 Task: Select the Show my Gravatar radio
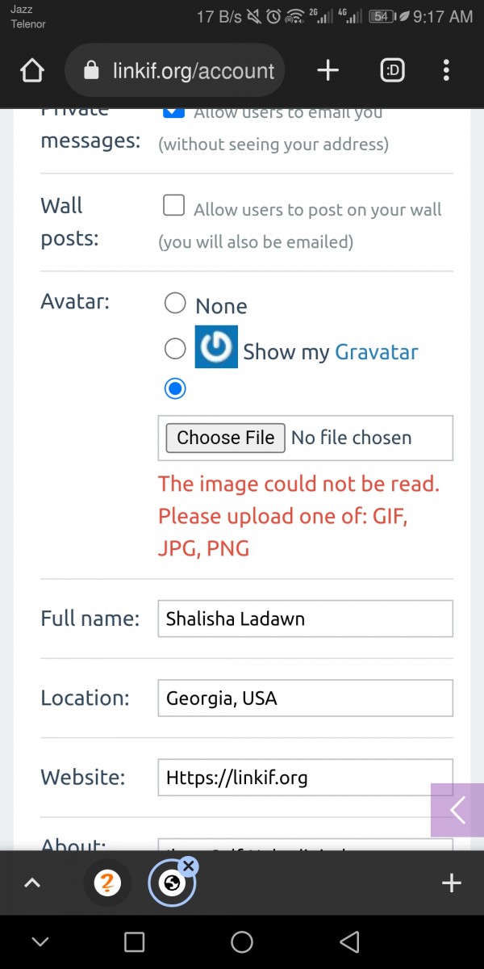click(x=175, y=349)
